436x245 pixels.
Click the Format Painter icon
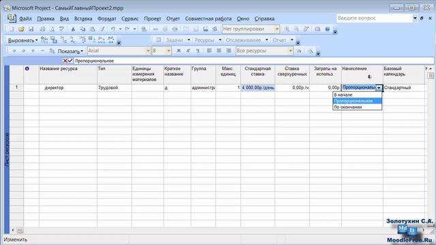tap(102, 29)
